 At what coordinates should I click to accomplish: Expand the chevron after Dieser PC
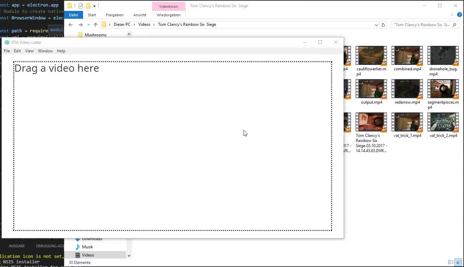[134, 24]
